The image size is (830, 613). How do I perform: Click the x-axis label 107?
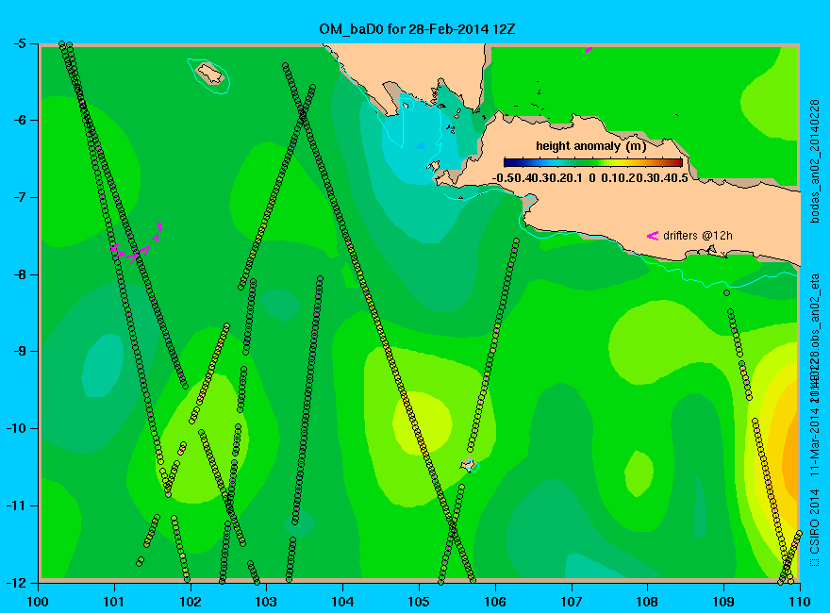[572, 602]
